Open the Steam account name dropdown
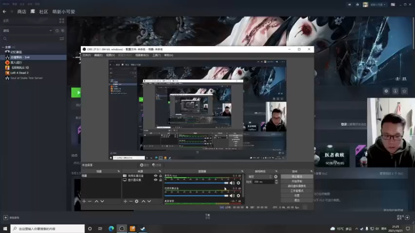Screen dimensions: 415x233 point(378,5)
